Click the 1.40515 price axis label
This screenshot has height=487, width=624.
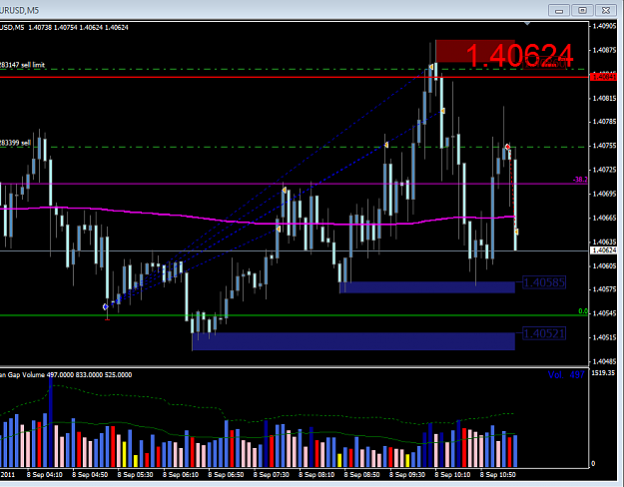pyautogui.click(x=604, y=337)
